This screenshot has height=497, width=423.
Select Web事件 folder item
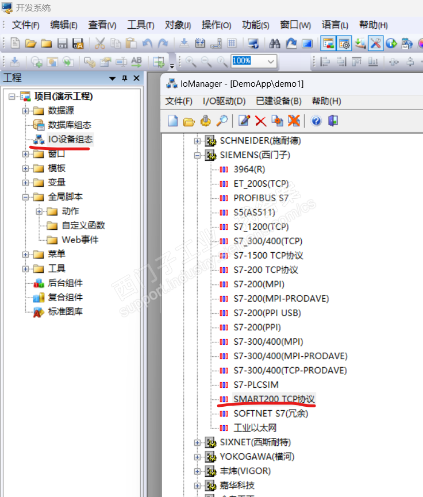(80, 240)
